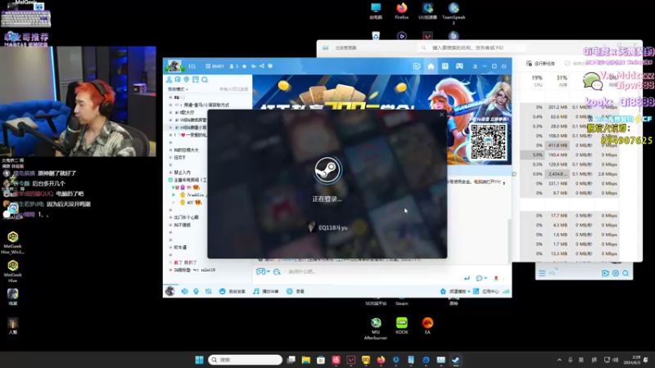Image resolution: width=655 pixels, height=368 pixels.
Task: Open the location pin icon in the YY sidebar
Action: [x=187, y=79]
